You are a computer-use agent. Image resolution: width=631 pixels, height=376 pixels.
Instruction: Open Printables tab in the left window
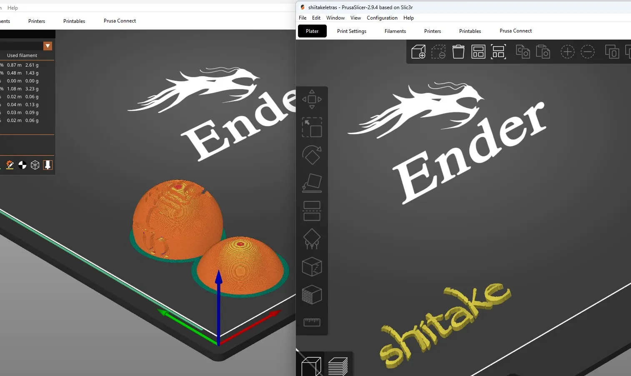tap(74, 21)
